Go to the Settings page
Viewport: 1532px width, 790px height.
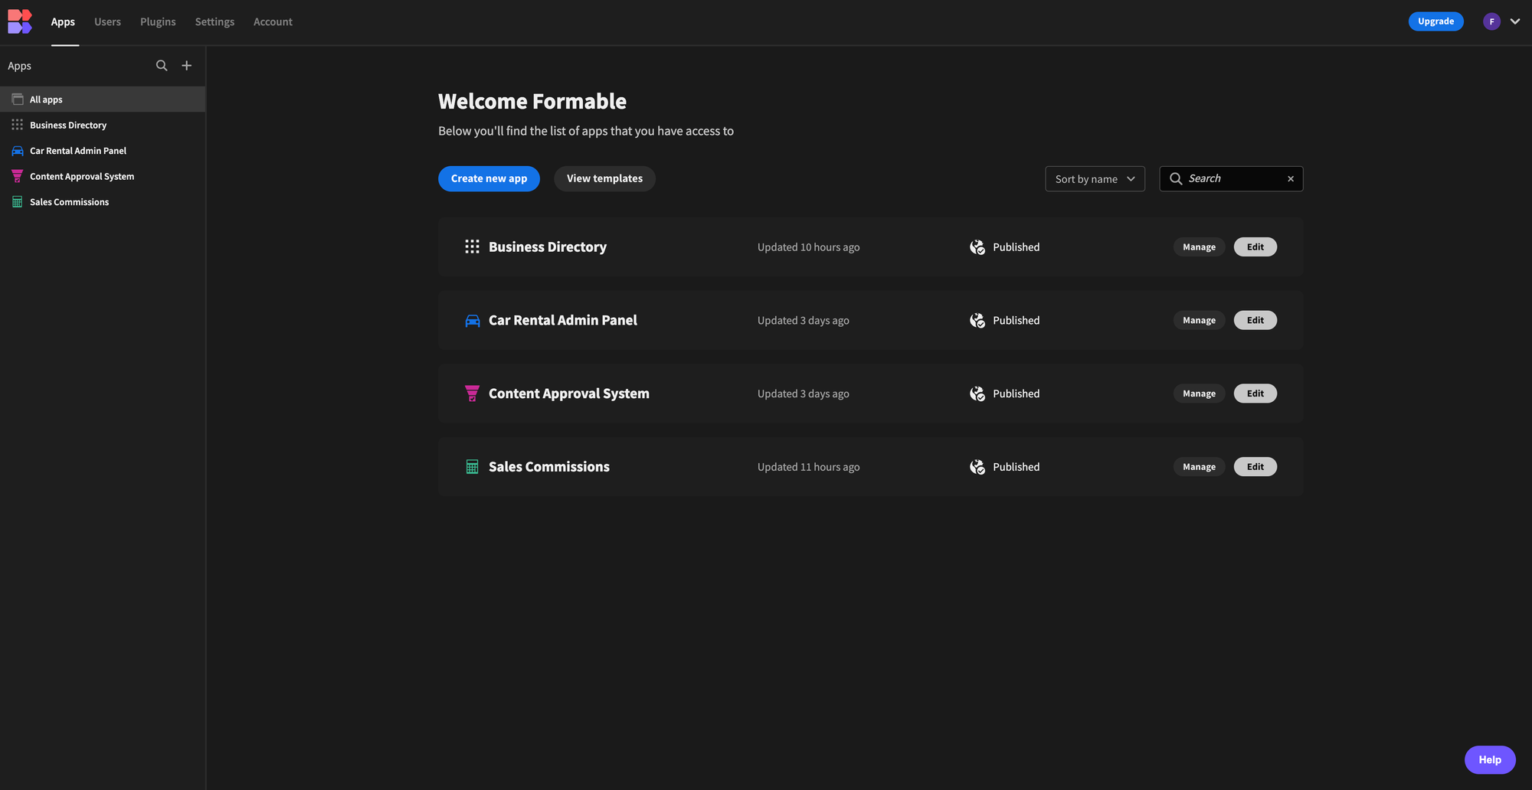click(x=214, y=21)
